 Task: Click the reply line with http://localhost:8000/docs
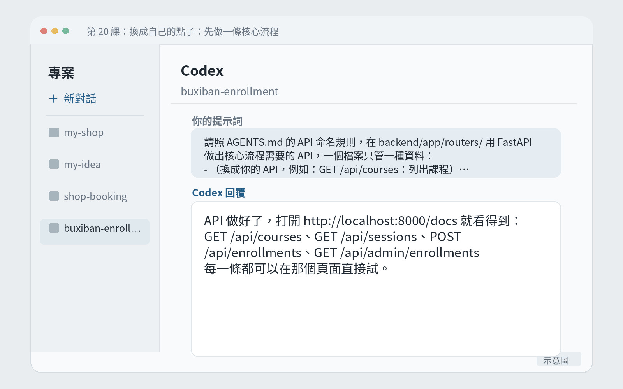362,221
